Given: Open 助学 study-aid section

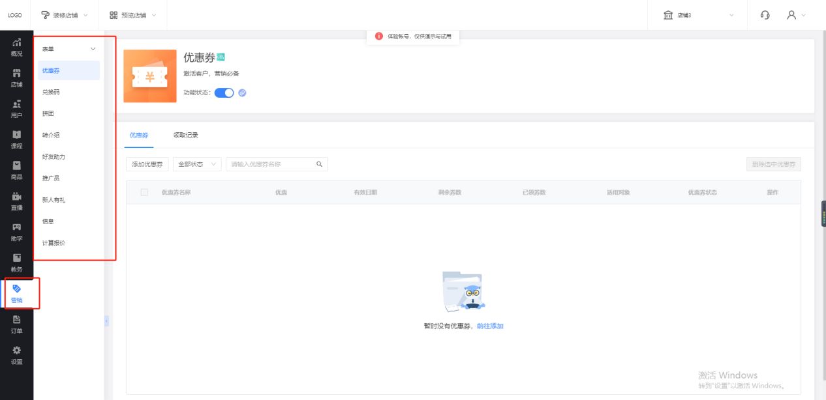Looking at the screenshot, I should point(16,231).
